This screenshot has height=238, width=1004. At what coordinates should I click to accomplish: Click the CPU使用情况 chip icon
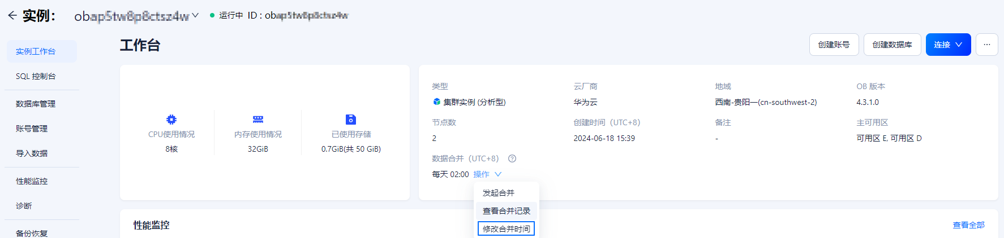coord(171,120)
